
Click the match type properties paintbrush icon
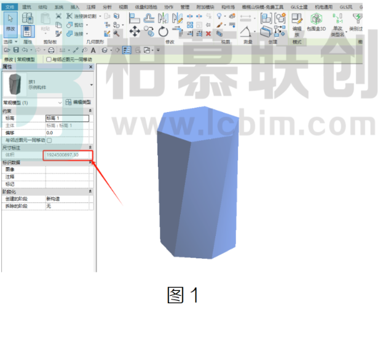pos(58,33)
